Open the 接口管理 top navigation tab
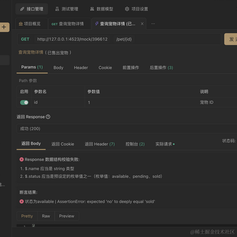The height and width of the screenshot is (237, 237). tap(32, 9)
